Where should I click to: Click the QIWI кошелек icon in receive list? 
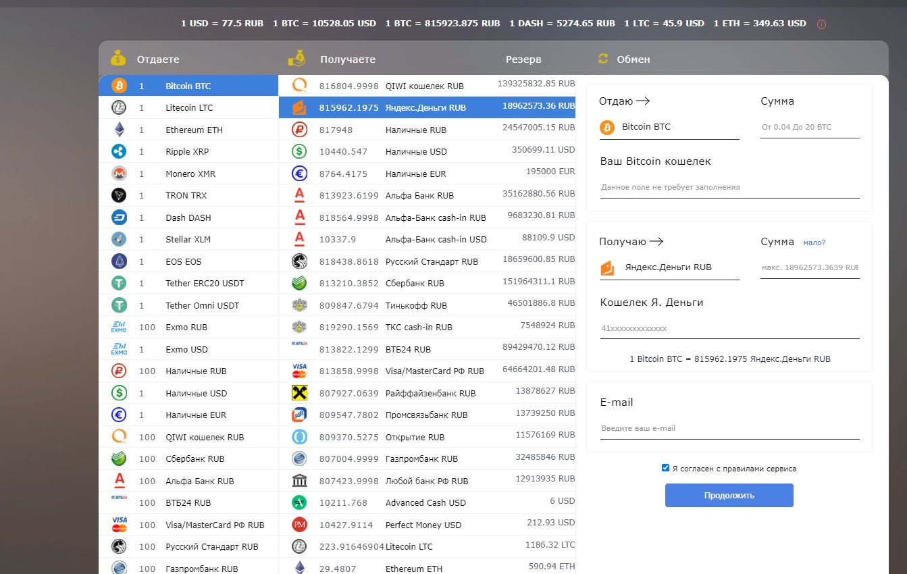[300, 86]
